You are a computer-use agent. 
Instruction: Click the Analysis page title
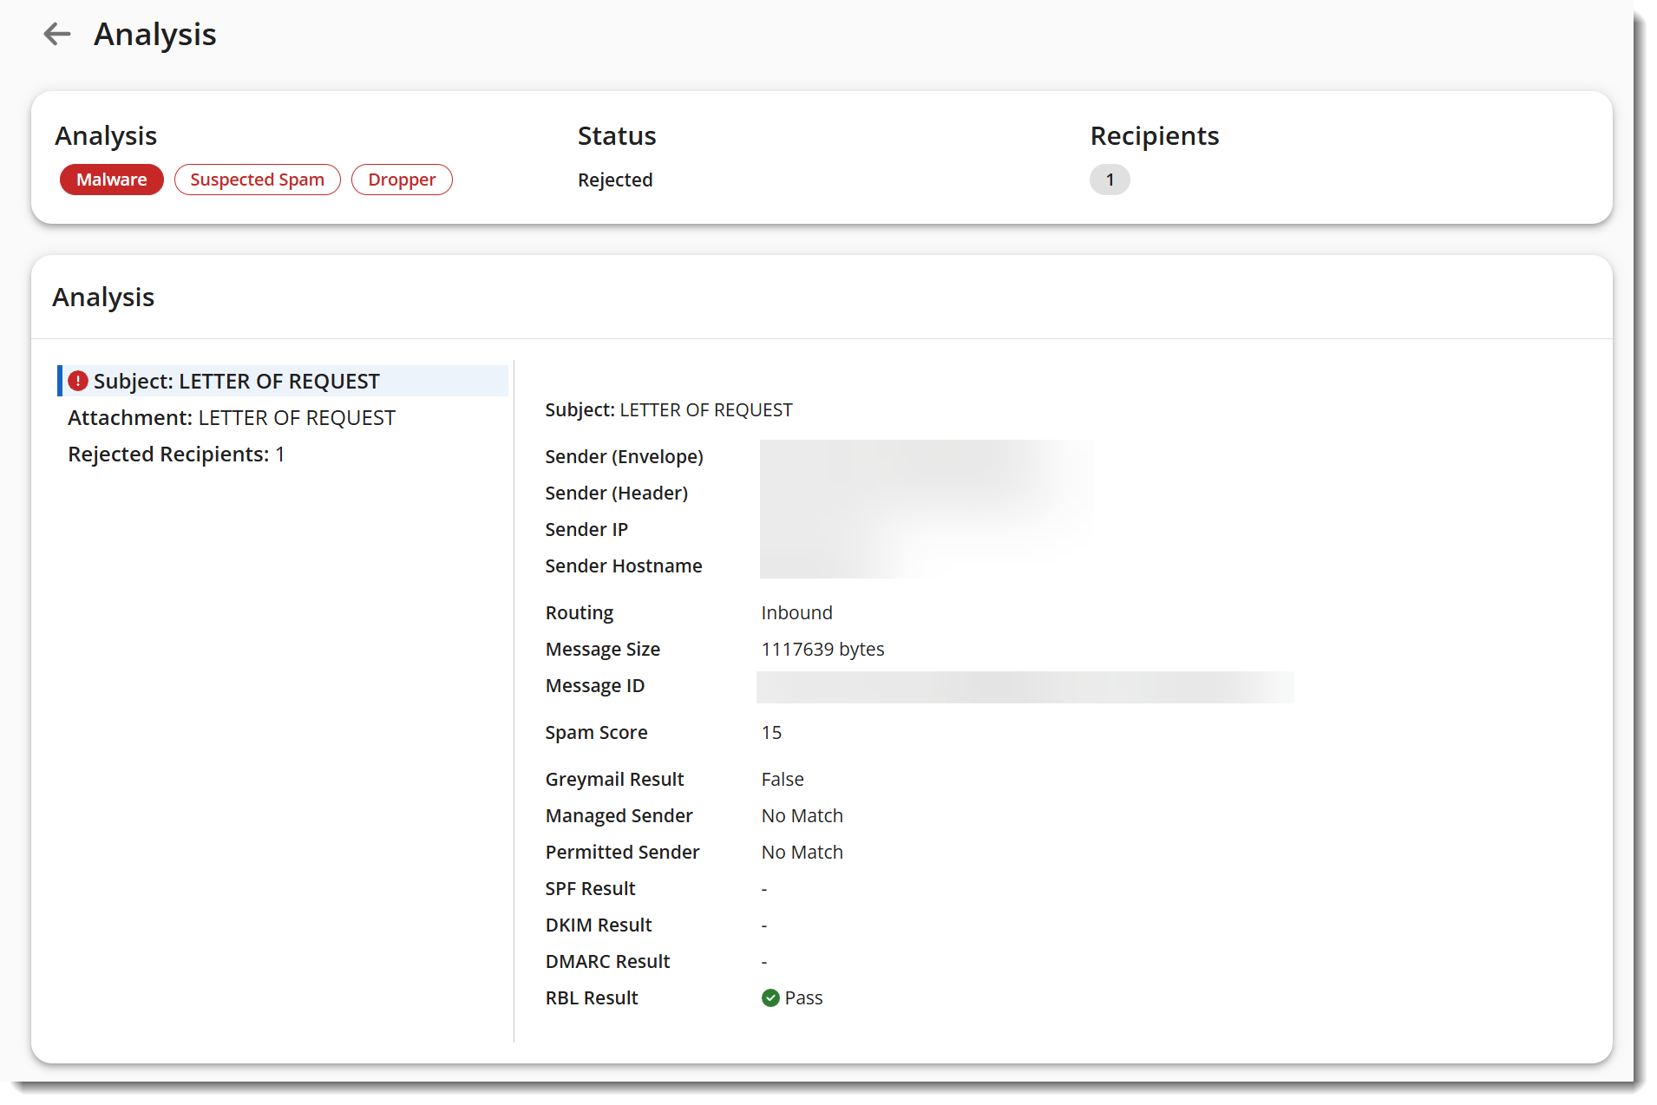(154, 35)
